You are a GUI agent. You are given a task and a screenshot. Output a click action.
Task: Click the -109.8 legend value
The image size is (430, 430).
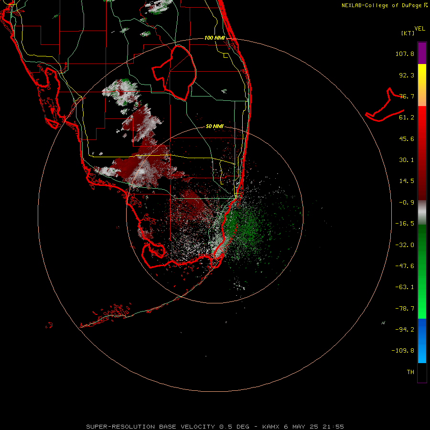[403, 351]
